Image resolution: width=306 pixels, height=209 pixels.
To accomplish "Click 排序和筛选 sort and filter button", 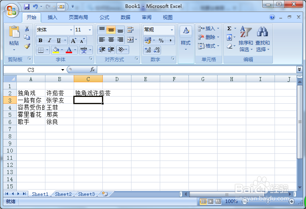I will (x=246, y=39).
